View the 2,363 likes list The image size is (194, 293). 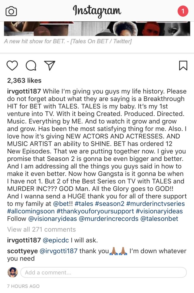pyautogui.click(x=24, y=80)
